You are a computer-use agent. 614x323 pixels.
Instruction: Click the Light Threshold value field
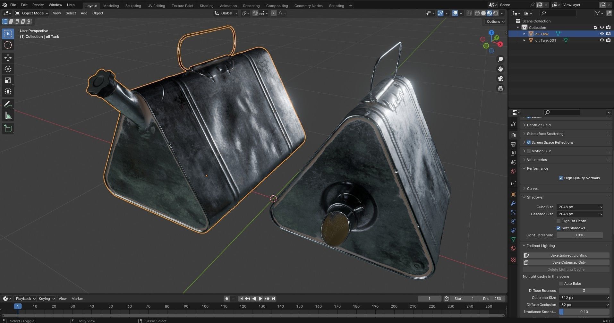[580, 235]
